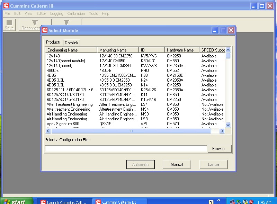Click the K25/K26 ID cell
This screenshot has height=204, width=277.
point(149,90)
